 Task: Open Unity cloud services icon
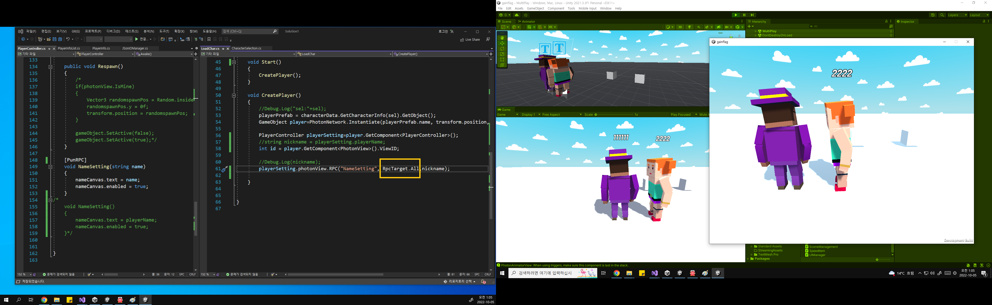coord(517,15)
